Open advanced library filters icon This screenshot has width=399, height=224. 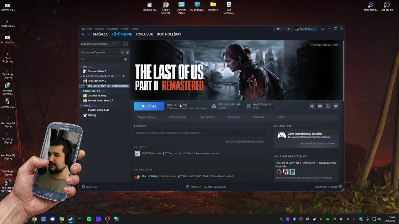point(125,59)
